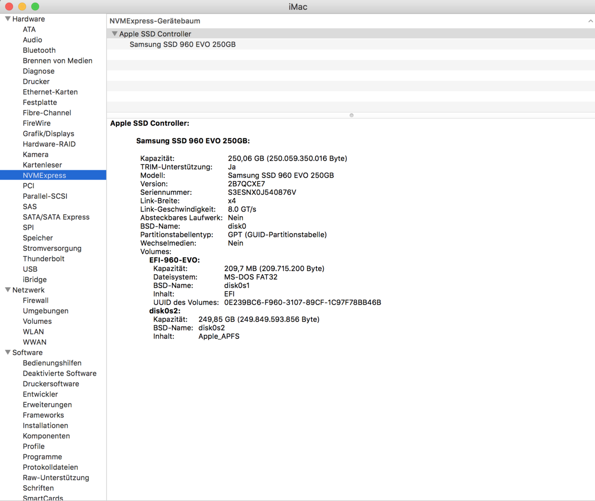The height and width of the screenshot is (501, 595).
Task: Select Hardware-RAID in the sidebar
Action: 49,144
